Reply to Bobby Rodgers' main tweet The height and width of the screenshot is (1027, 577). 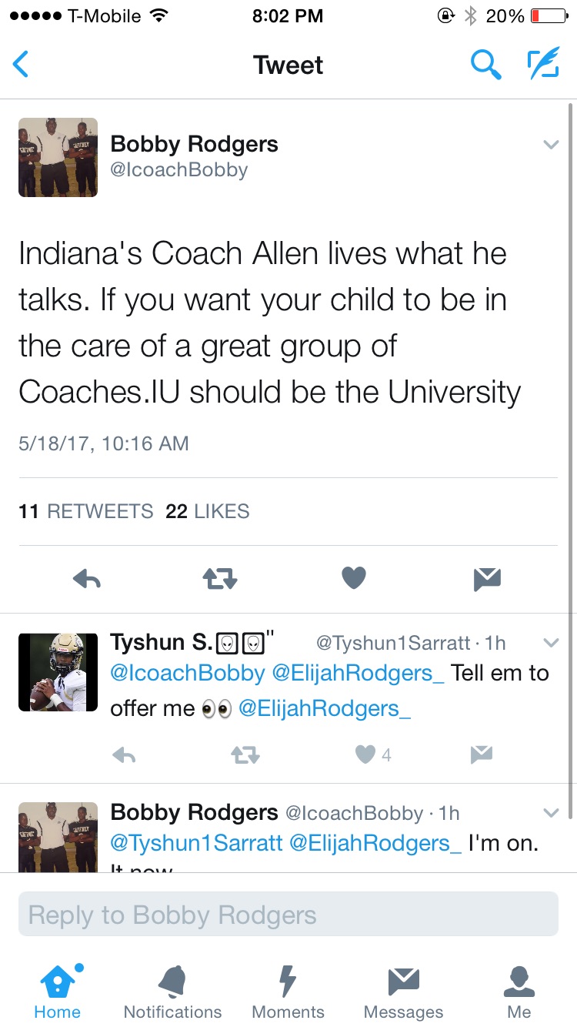point(87,578)
